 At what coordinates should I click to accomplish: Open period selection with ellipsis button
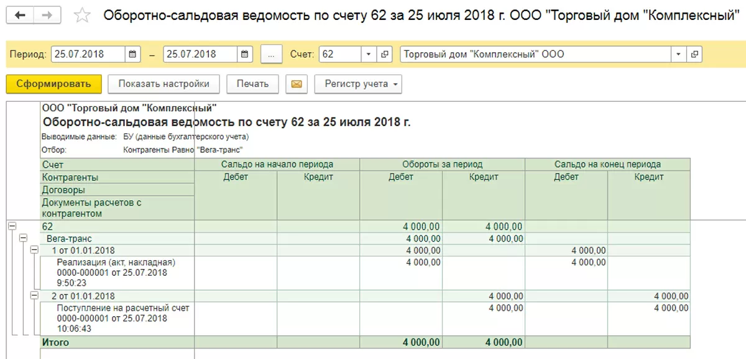[271, 54]
